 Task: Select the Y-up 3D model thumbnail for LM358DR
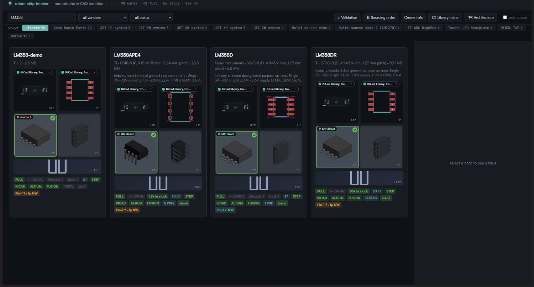click(x=382, y=147)
